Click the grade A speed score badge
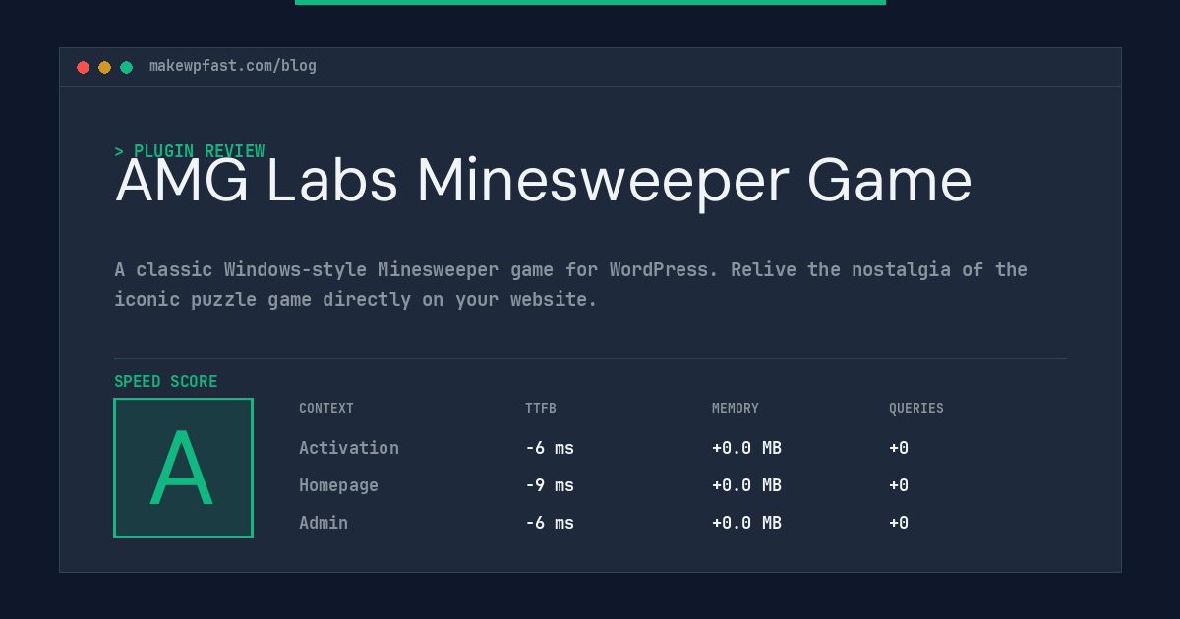Screen dimensions: 1180x619 coord(183,468)
